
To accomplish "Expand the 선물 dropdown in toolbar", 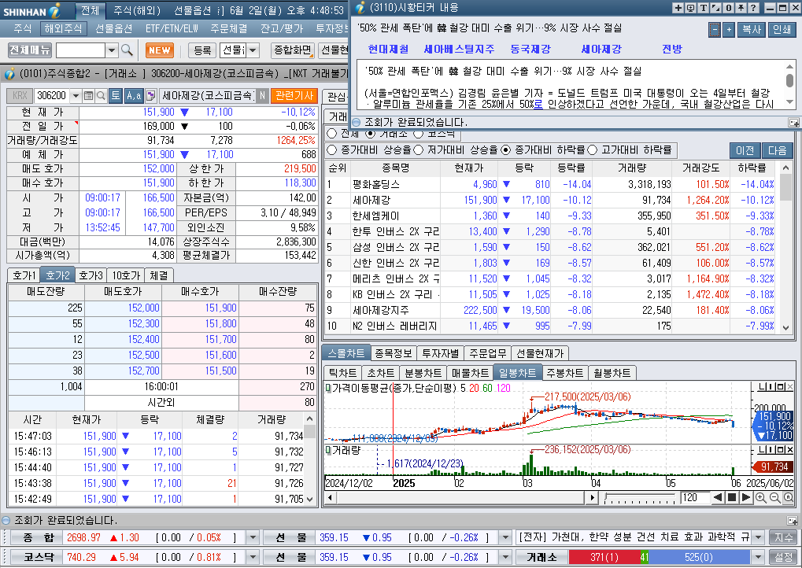I will (253, 50).
